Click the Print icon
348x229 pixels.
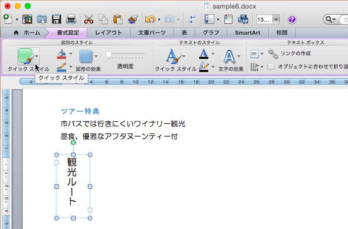pos(71,19)
